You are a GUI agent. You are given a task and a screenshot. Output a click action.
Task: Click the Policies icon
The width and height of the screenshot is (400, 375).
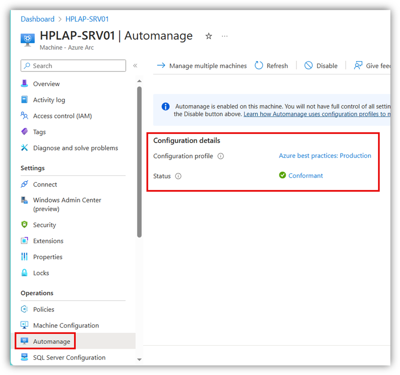click(x=24, y=309)
